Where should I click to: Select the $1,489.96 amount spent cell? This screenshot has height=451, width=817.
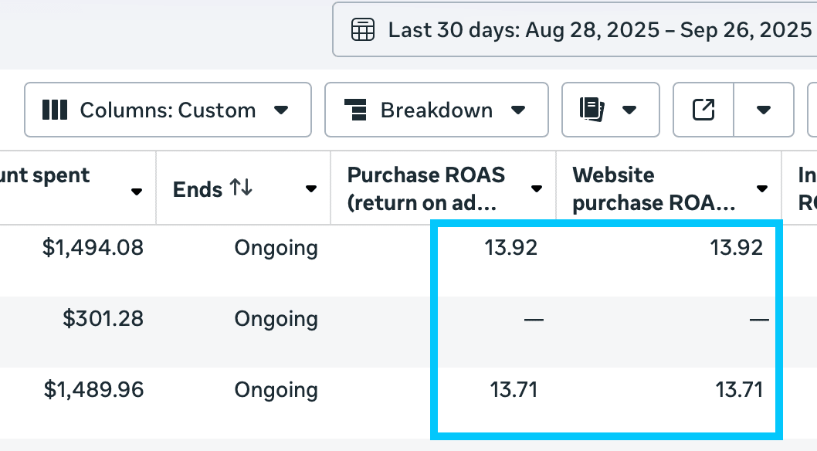tap(93, 389)
